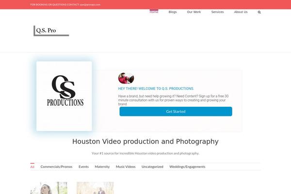Open the Our Work menu item
This screenshot has height=194, width=291.
pos(194,12)
